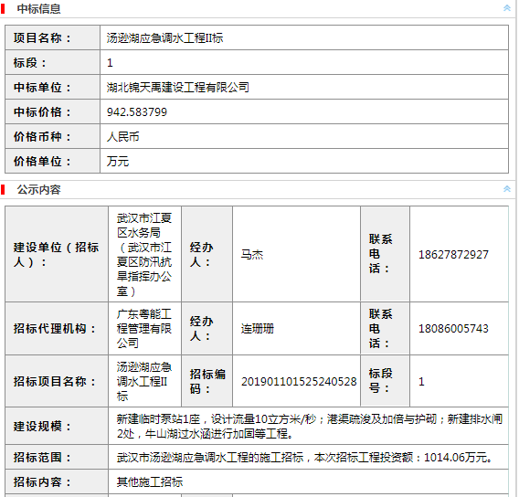Image resolution: width=519 pixels, height=497 pixels.
Task: Click the 中标信息 section header
Action: [x=38, y=9]
